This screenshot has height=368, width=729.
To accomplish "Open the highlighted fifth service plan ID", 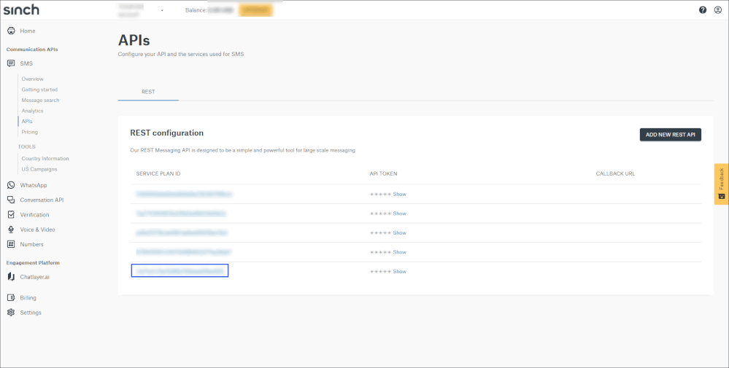I will [180, 271].
